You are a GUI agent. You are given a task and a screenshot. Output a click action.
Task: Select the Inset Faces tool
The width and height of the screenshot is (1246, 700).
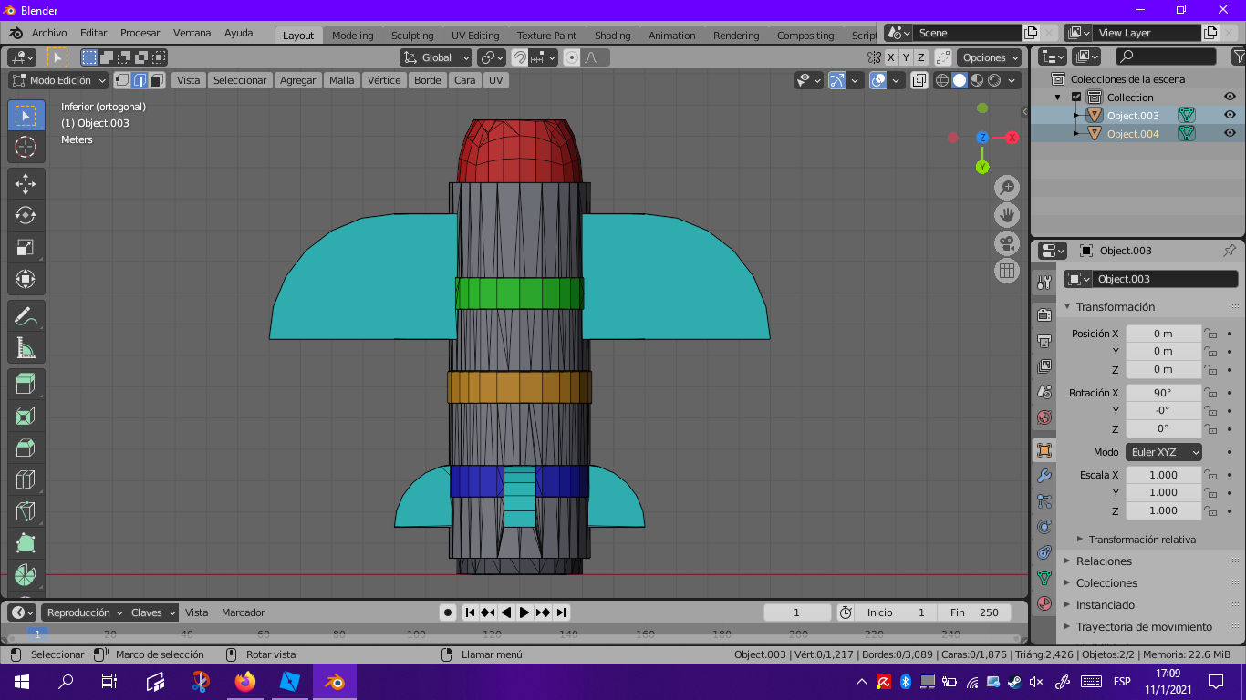pos(26,417)
